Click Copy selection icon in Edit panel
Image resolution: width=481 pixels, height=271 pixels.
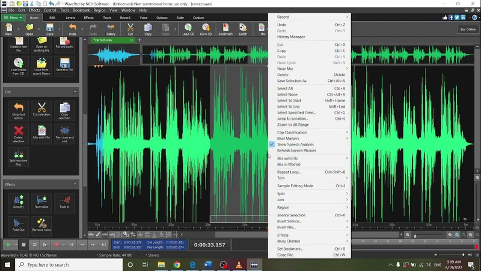tap(64, 111)
